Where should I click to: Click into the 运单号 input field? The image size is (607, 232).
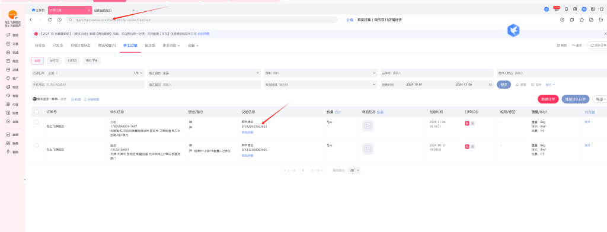click(437, 73)
